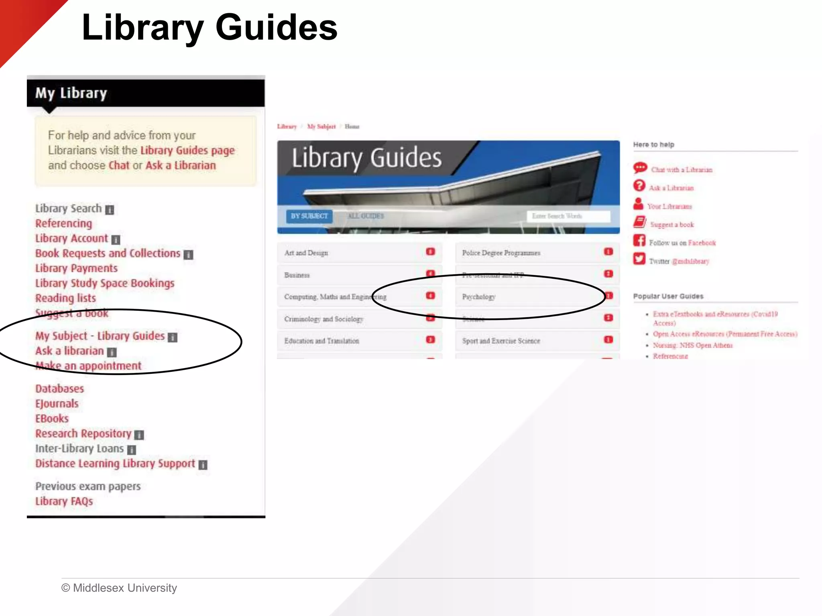Open the EBooks link
Screen dimensions: 822x616
pyautogui.click(x=52, y=418)
